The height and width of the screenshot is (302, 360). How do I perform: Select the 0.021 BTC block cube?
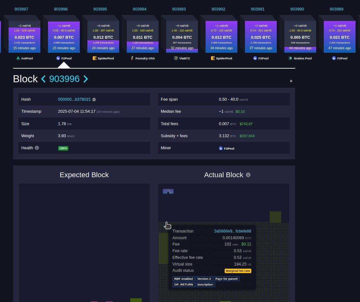(x=340, y=37)
